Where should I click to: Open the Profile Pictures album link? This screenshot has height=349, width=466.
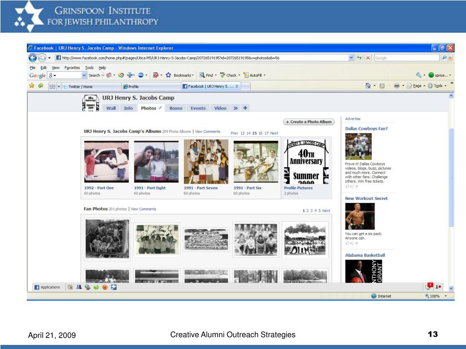click(x=298, y=188)
